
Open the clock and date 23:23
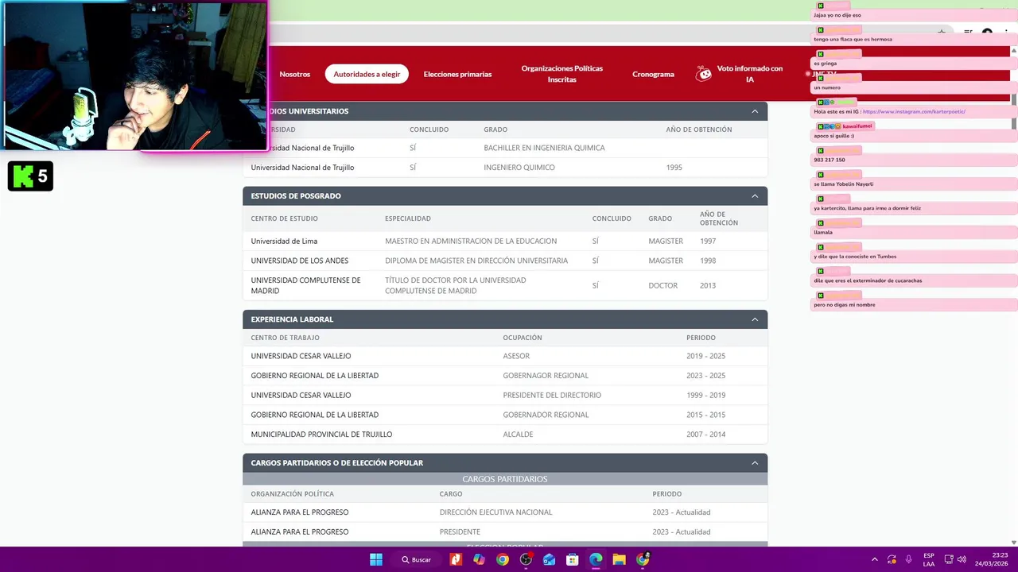click(x=991, y=559)
